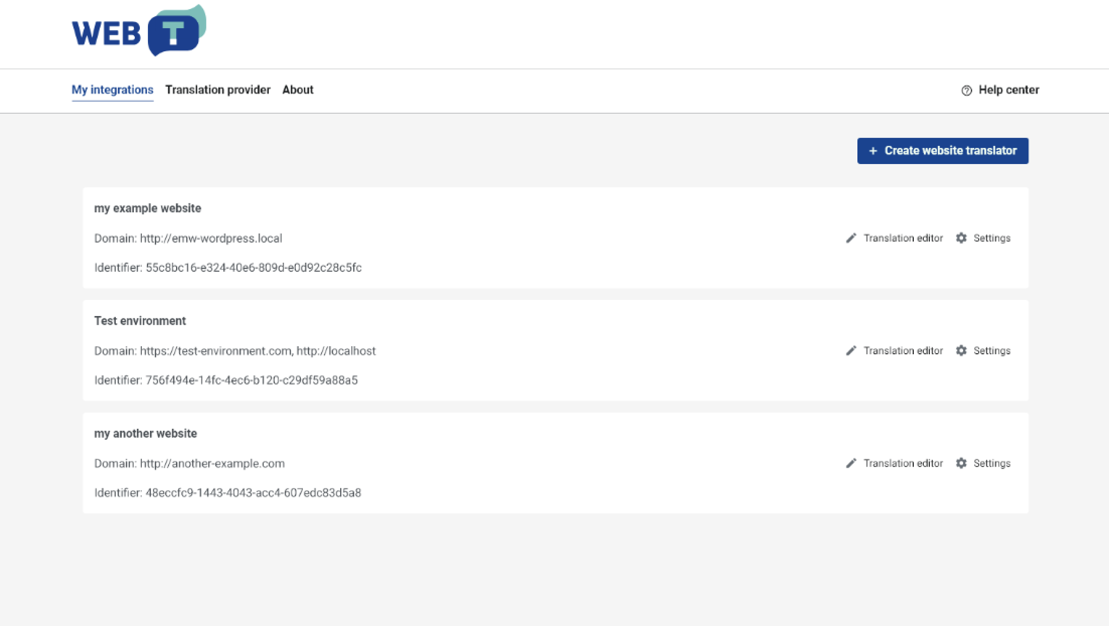This screenshot has height=626, width=1109.
Task: Open the Help center link
Action: (x=1000, y=90)
